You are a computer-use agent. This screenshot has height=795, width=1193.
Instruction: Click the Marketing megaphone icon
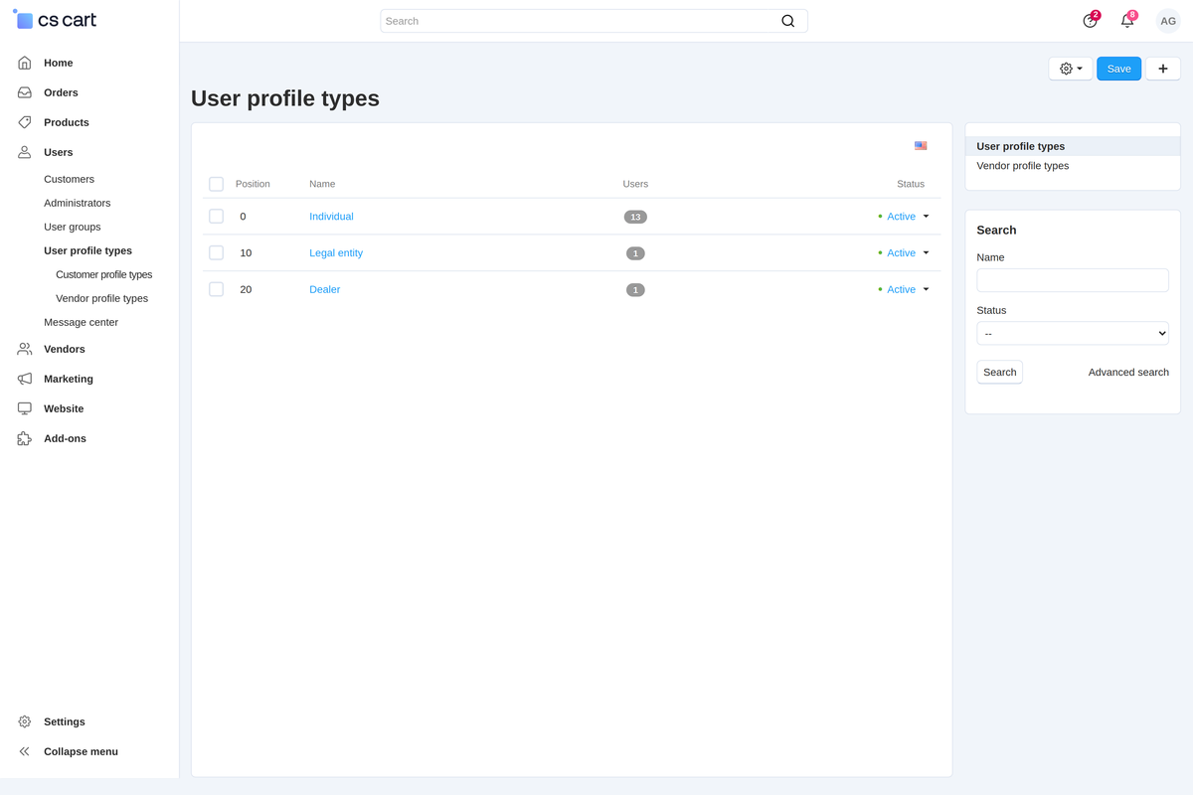pyautogui.click(x=25, y=379)
